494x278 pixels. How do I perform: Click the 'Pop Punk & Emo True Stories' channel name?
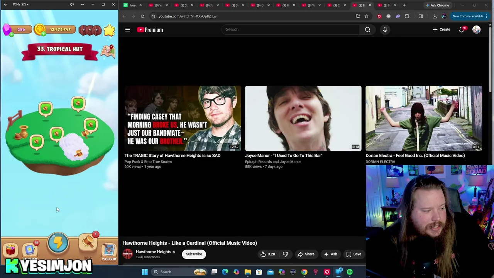148,162
